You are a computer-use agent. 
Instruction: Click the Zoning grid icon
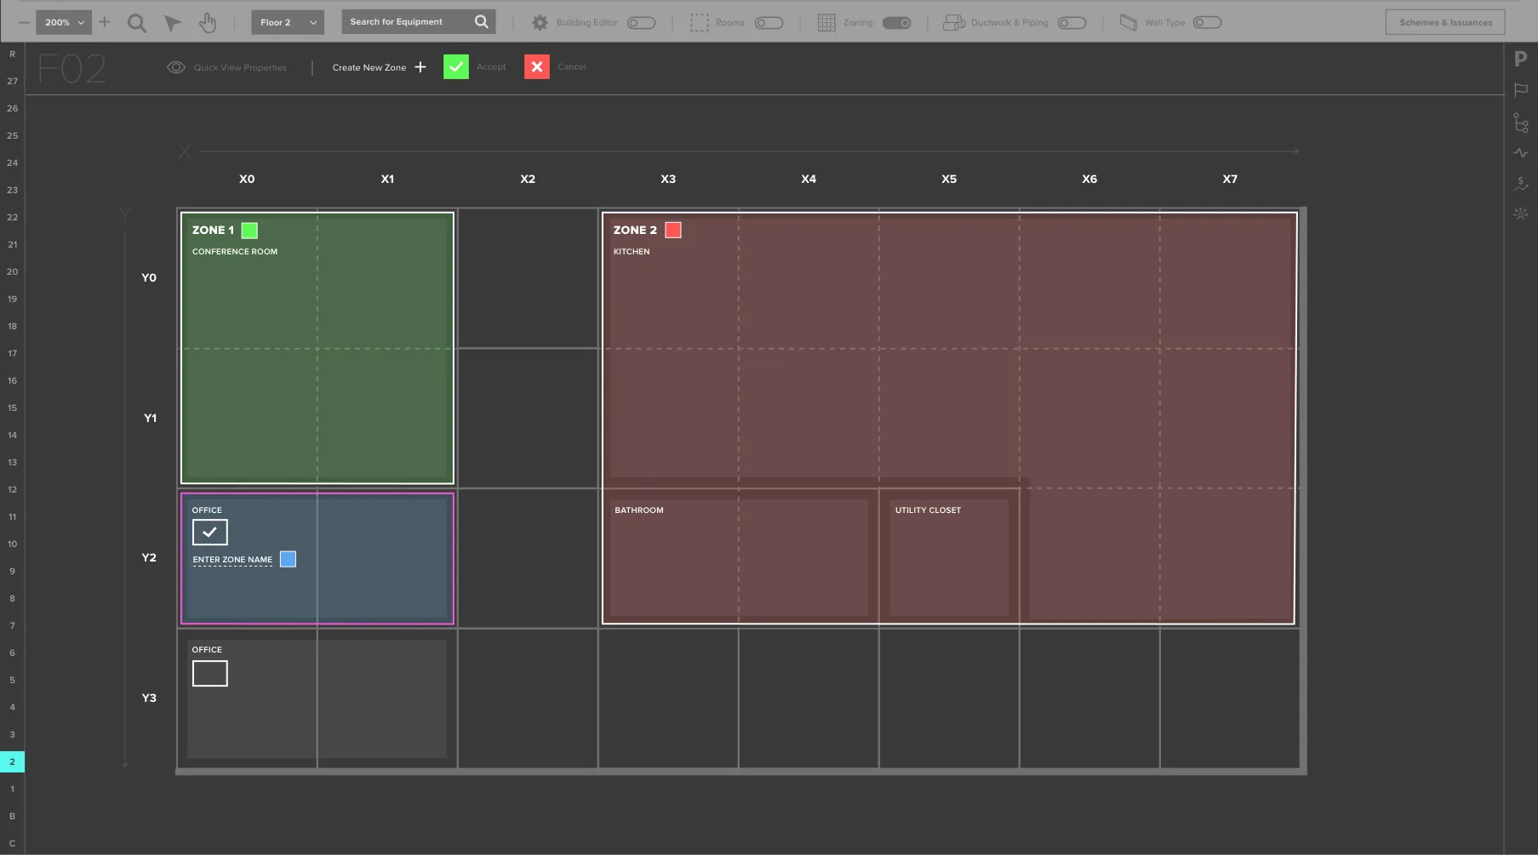pos(826,23)
